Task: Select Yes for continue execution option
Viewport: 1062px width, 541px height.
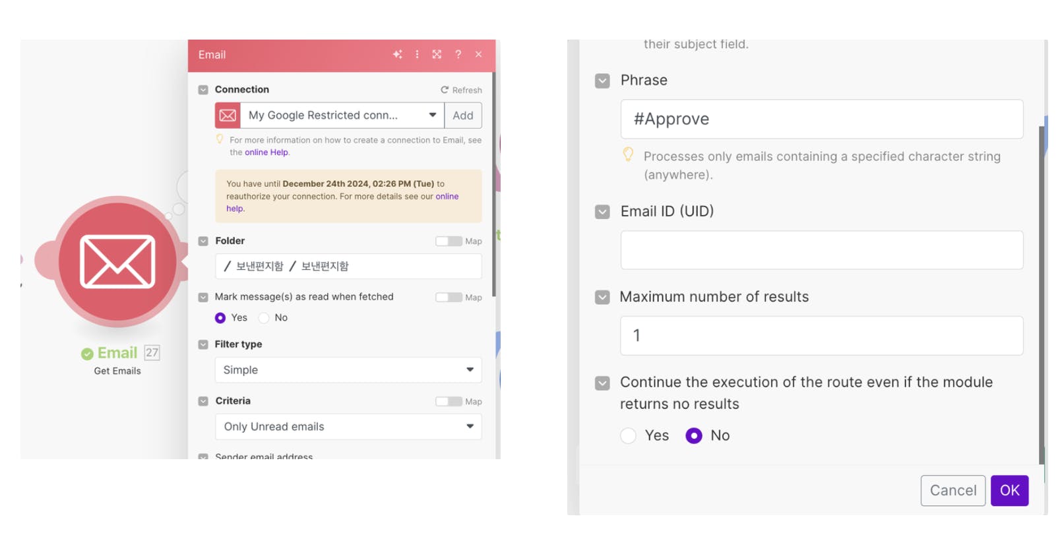Action: coord(629,436)
